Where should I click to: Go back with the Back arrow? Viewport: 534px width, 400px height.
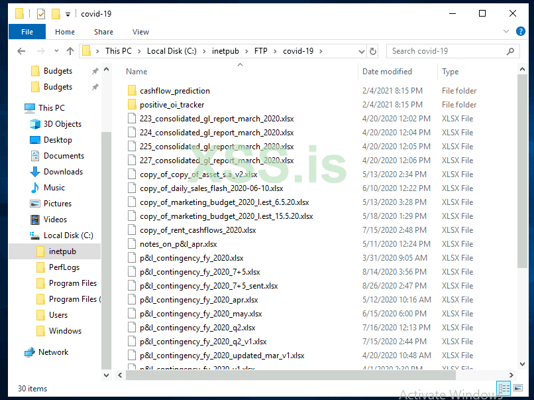[21, 51]
